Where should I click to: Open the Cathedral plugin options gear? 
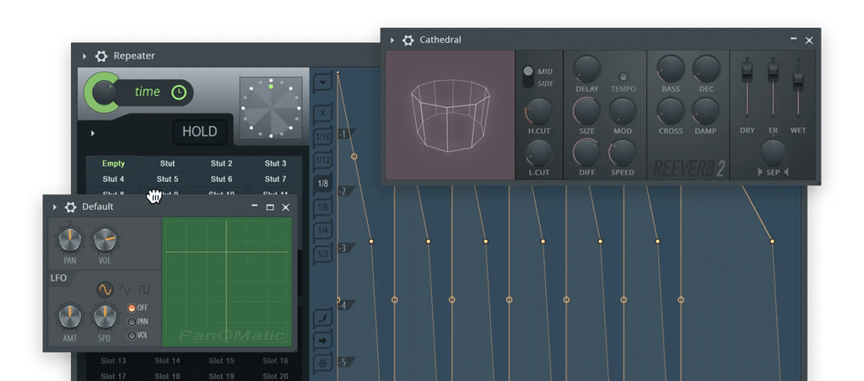tap(408, 40)
